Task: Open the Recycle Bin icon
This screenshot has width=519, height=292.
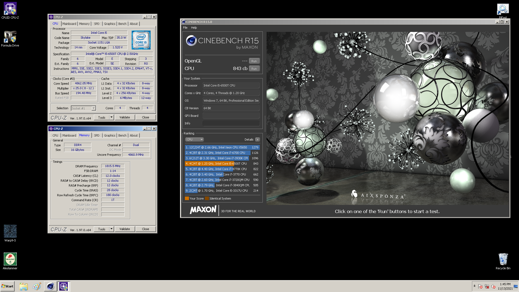Action: tap(503, 261)
